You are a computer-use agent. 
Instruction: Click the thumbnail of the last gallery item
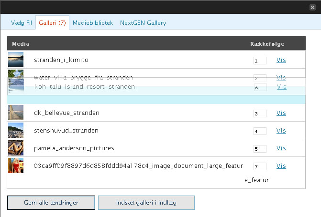pos(16,165)
